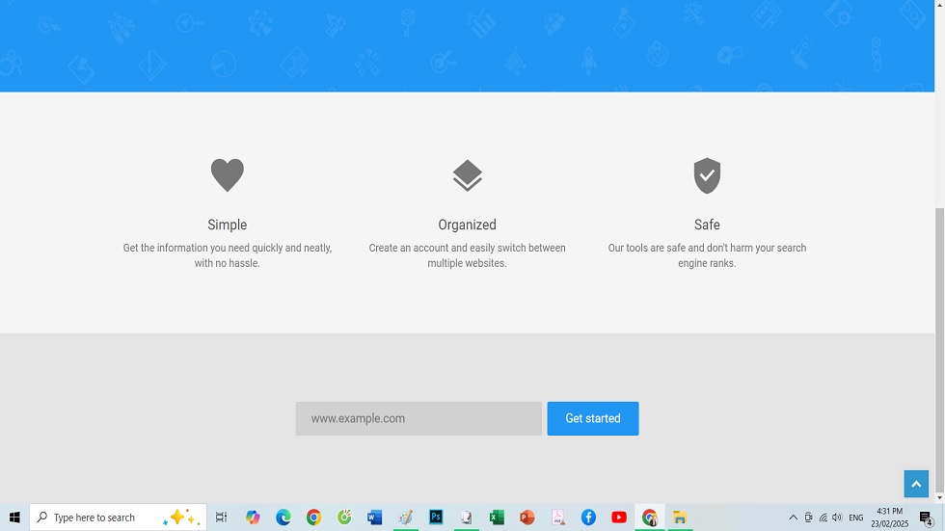945x531 pixels.
Task: Open Task View from the taskbar
Action: (x=221, y=518)
